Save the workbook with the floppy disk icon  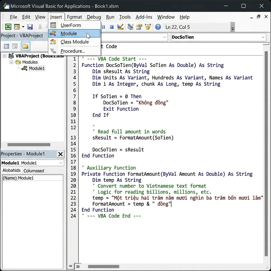pyautogui.click(x=30, y=27)
